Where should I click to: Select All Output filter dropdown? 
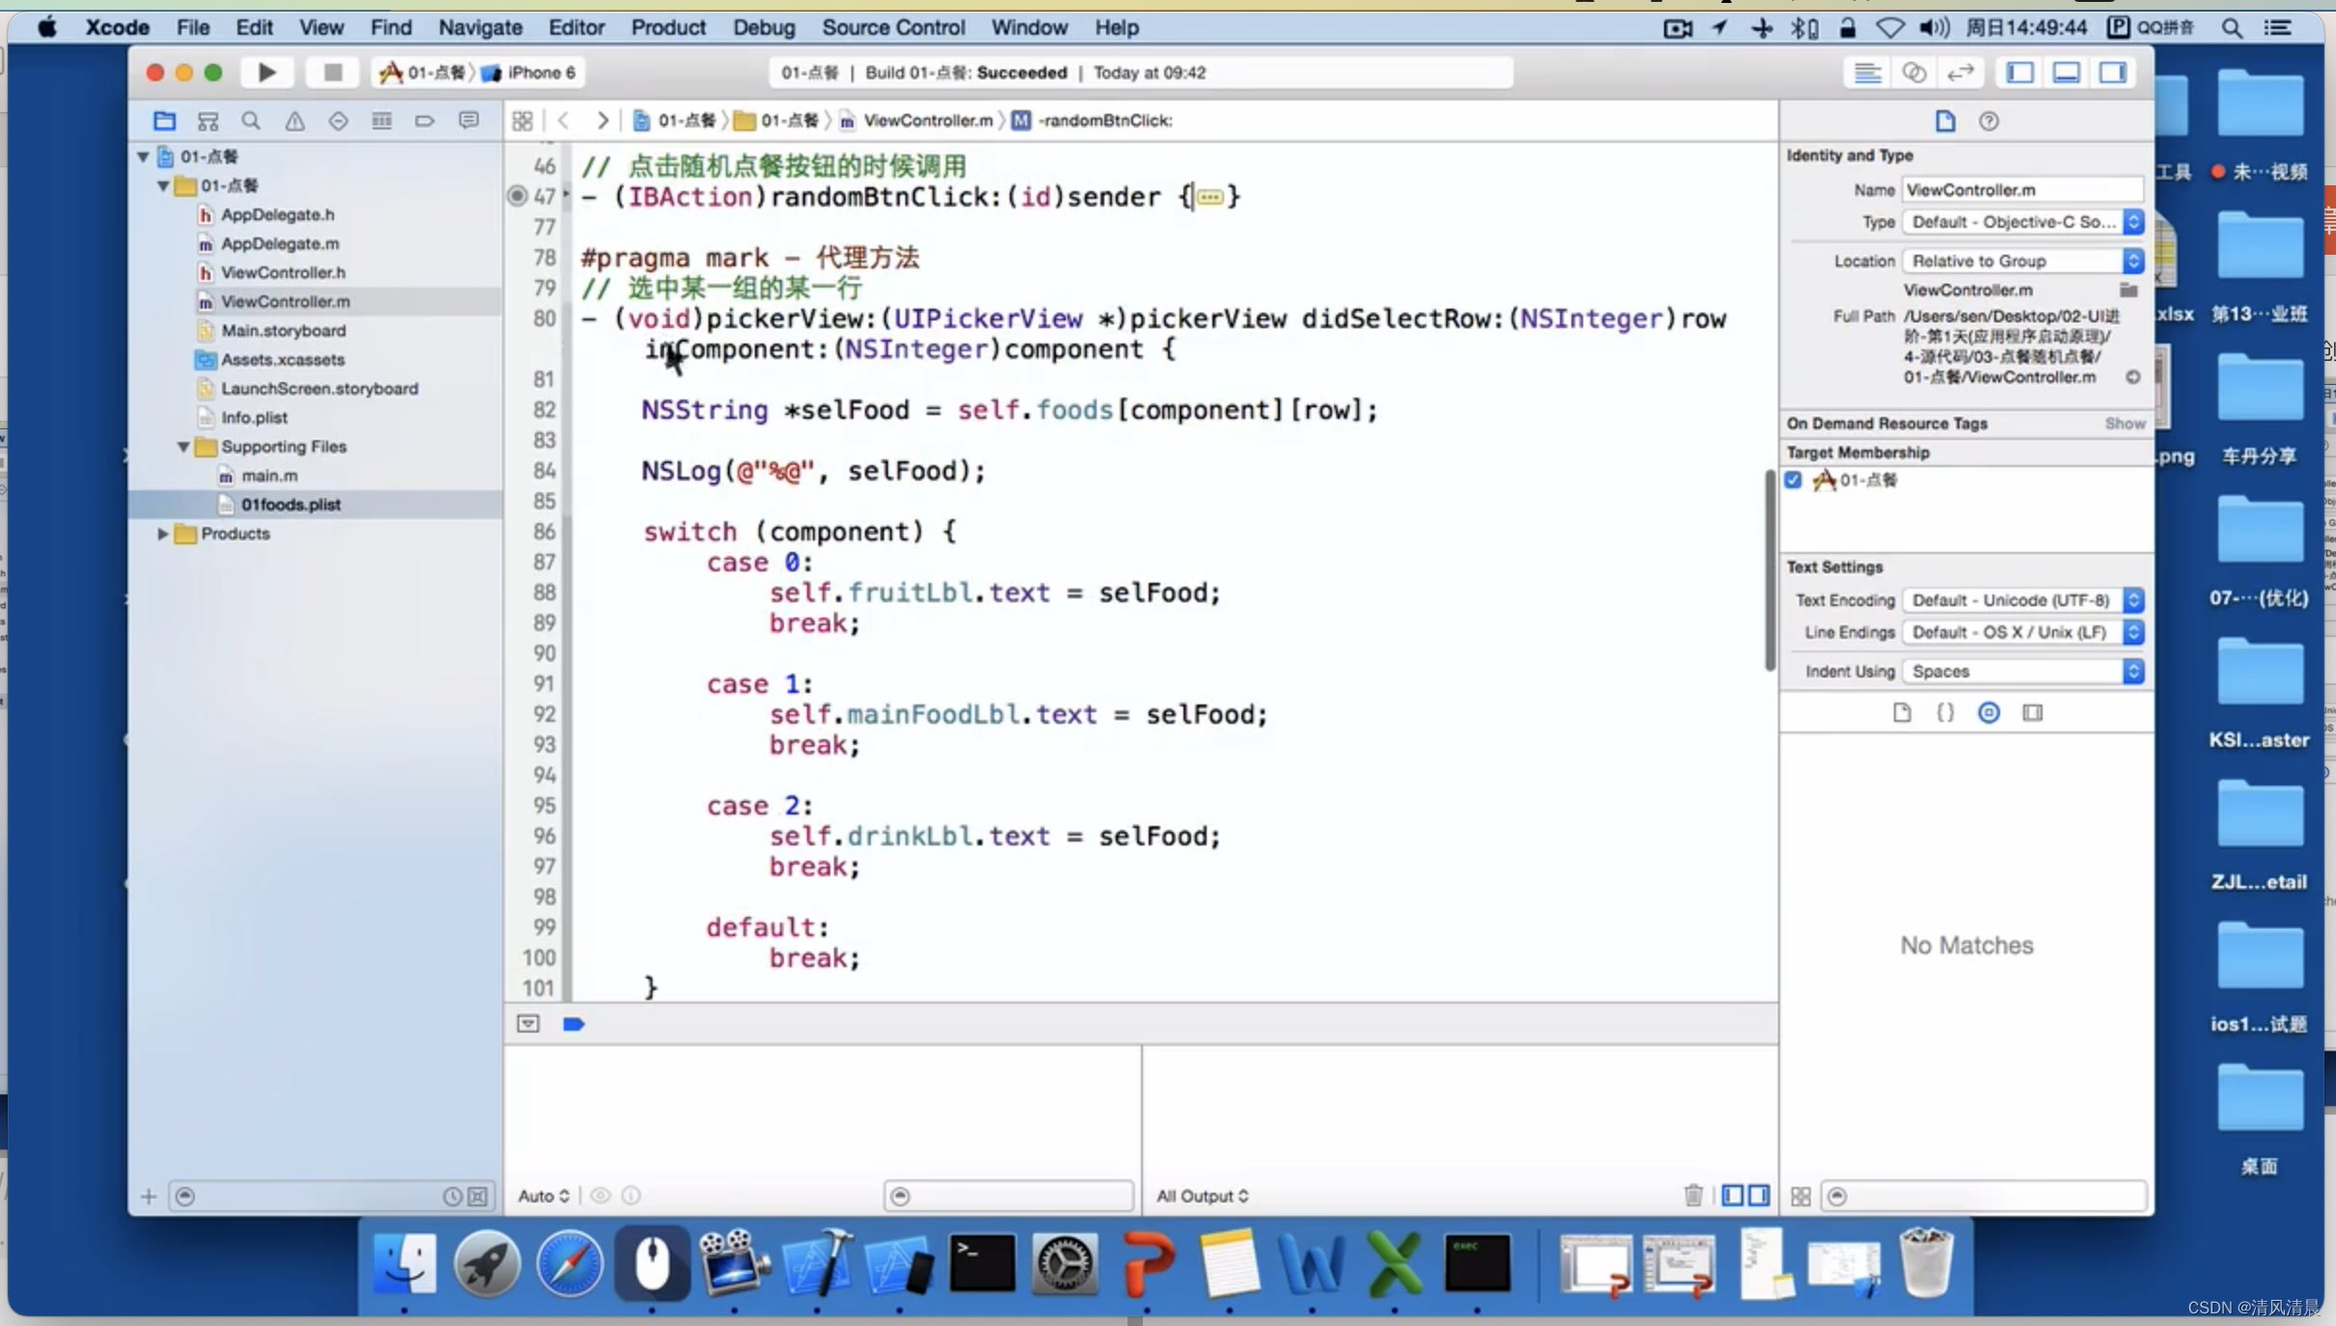pos(1202,1195)
